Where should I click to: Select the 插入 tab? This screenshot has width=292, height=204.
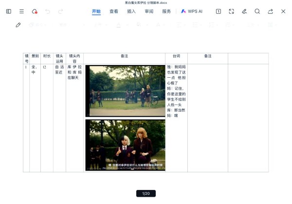[x=131, y=11]
